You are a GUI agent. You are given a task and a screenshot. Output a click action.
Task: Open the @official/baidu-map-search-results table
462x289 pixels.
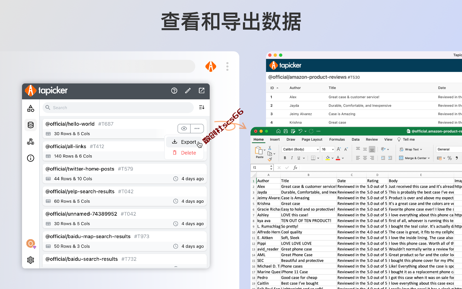coord(125,241)
